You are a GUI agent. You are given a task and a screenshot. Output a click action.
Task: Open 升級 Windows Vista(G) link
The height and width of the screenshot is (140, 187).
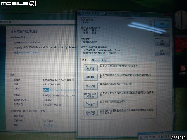26,52
